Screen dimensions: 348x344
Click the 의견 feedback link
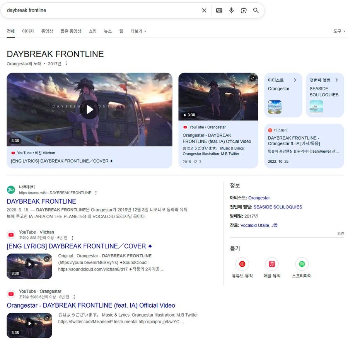tap(340, 233)
